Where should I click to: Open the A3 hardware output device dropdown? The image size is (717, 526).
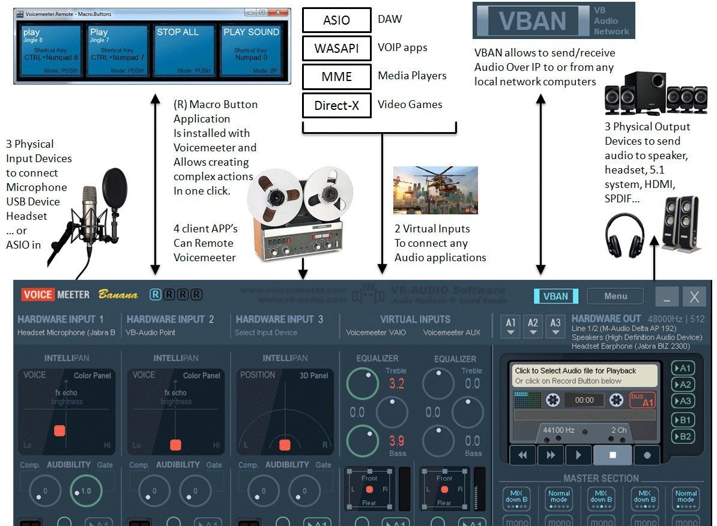(555, 326)
